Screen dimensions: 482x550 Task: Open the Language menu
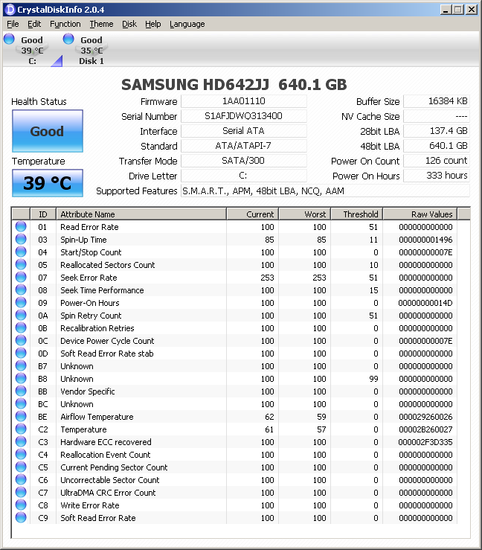point(187,24)
